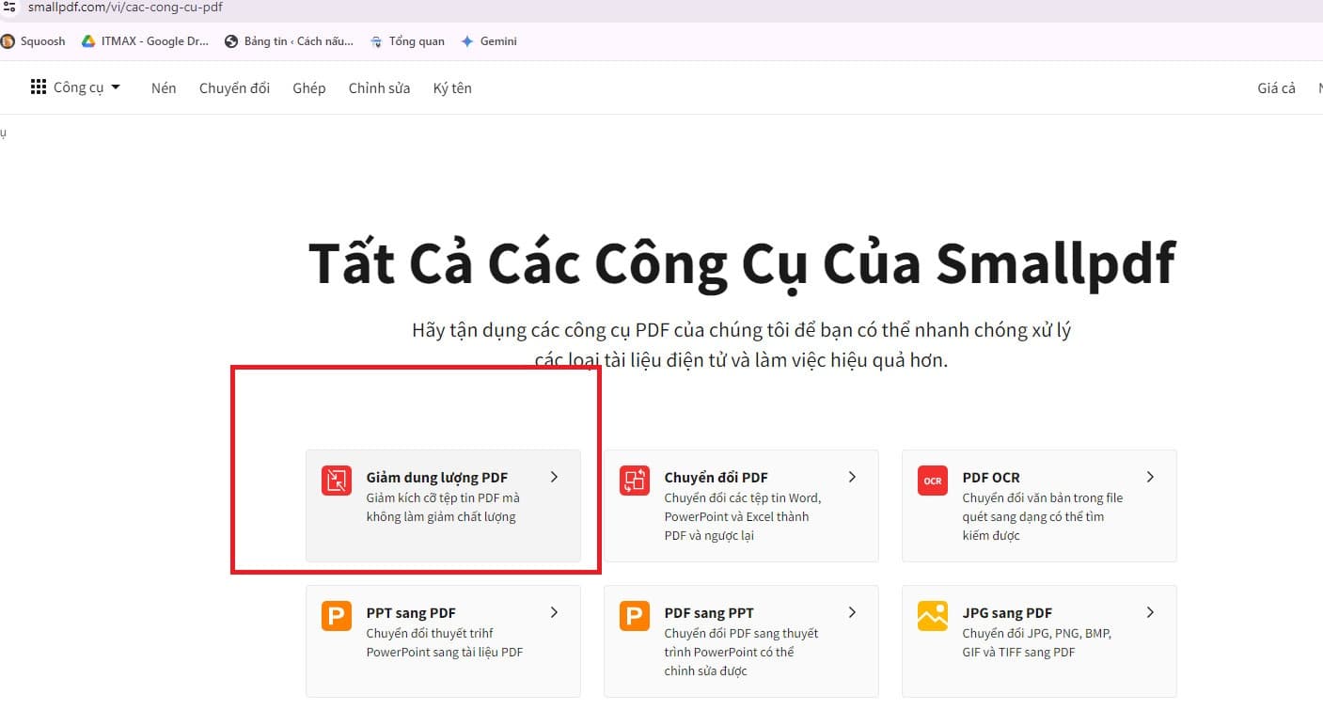Expand the Công cụ dropdown arrow

pos(116,87)
